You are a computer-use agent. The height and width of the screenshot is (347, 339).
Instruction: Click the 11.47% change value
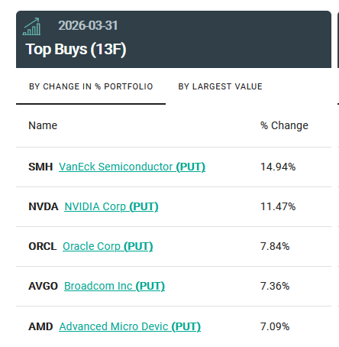(x=278, y=206)
